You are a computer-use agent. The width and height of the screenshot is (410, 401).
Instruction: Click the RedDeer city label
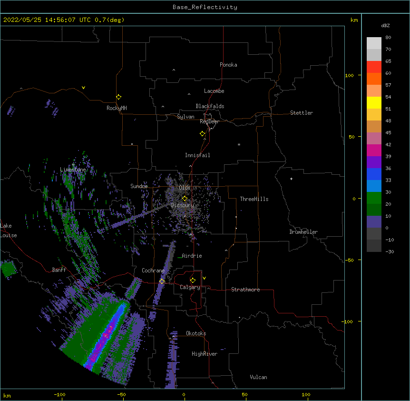[x=209, y=121]
